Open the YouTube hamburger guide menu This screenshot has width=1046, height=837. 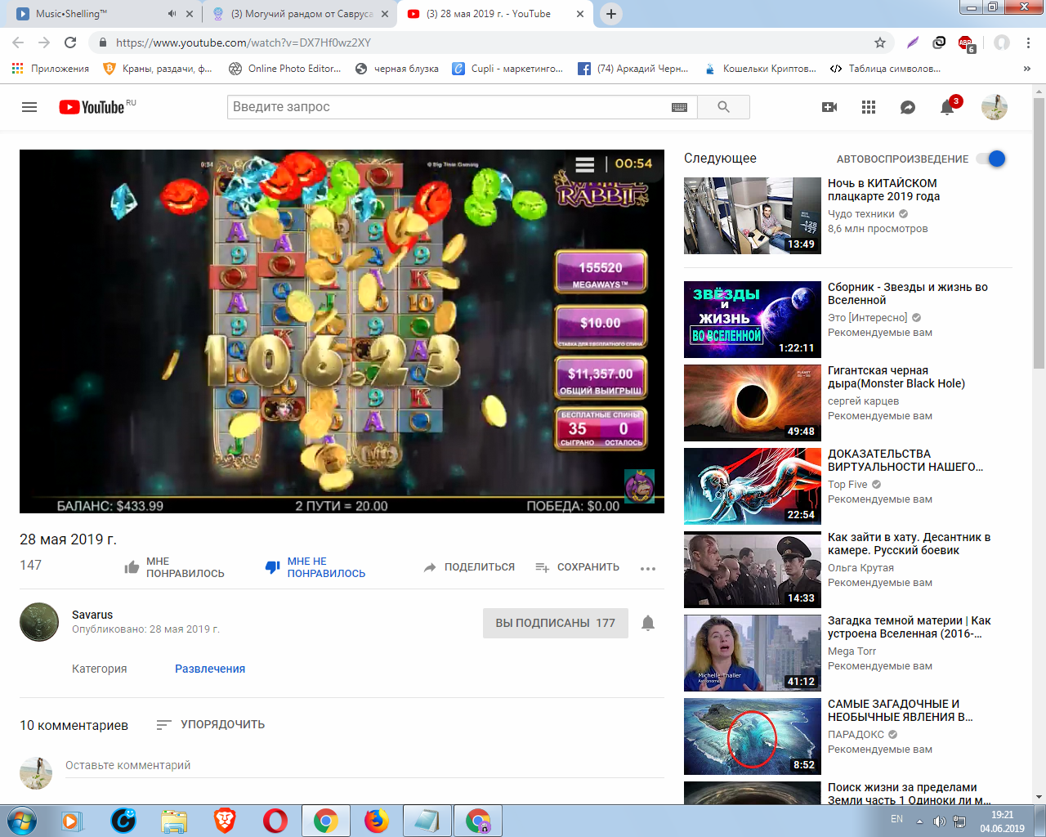pos(29,107)
